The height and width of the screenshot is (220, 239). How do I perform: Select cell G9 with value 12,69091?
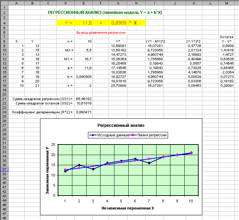point(118,46)
